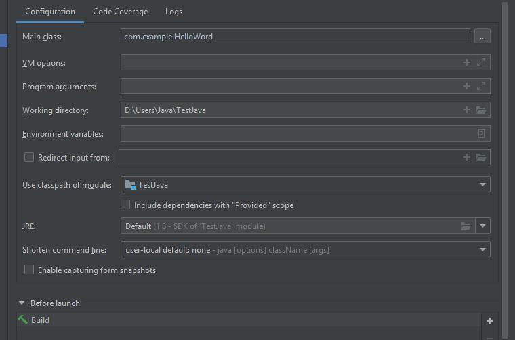Open Shorten command line dropdown
This screenshot has width=515, height=340.
pyautogui.click(x=482, y=250)
